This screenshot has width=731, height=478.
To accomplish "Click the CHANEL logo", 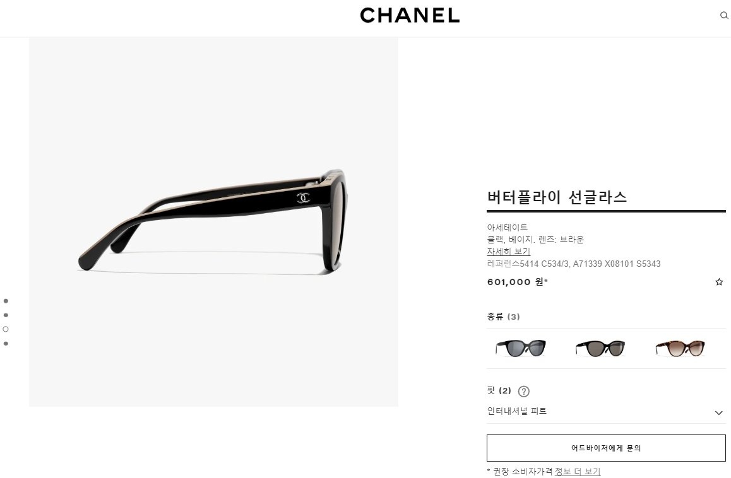I will click(x=410, y=15).
